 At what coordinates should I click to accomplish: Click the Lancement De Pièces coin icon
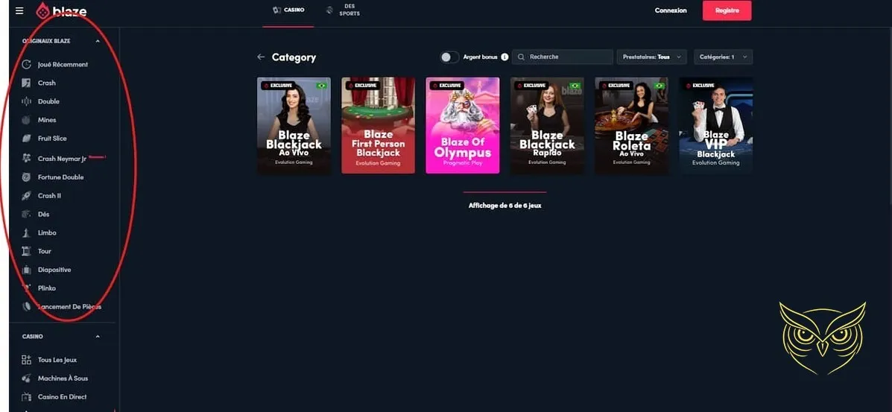click(26, 306)
